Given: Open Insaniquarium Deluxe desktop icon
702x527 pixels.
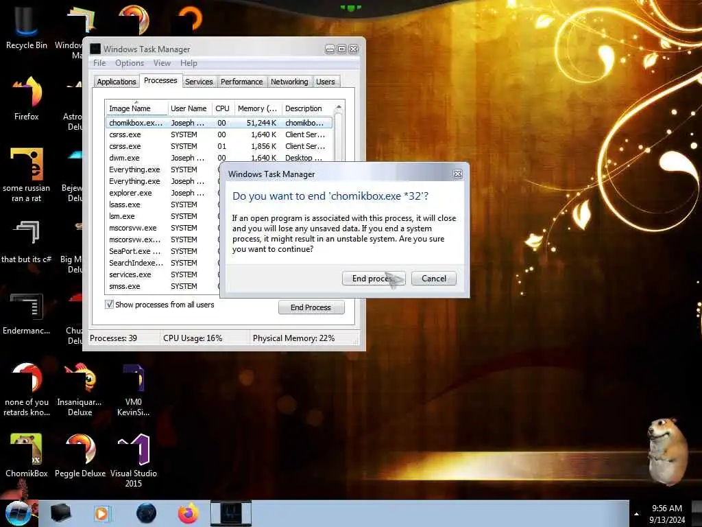Looking at the screenshot, I should pyautogui.click(x=80, y=390).
